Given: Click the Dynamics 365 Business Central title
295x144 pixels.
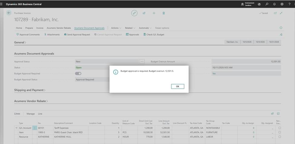Looking at the screenshot, I should point(24,4).
